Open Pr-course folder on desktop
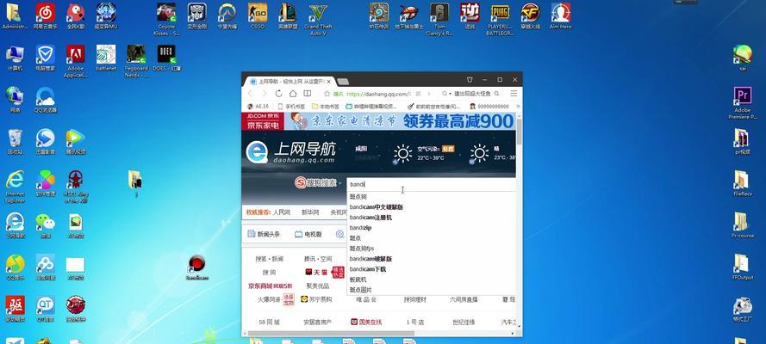Image resolution: width=766 pixels, height=344 pixels. point(743,225)
